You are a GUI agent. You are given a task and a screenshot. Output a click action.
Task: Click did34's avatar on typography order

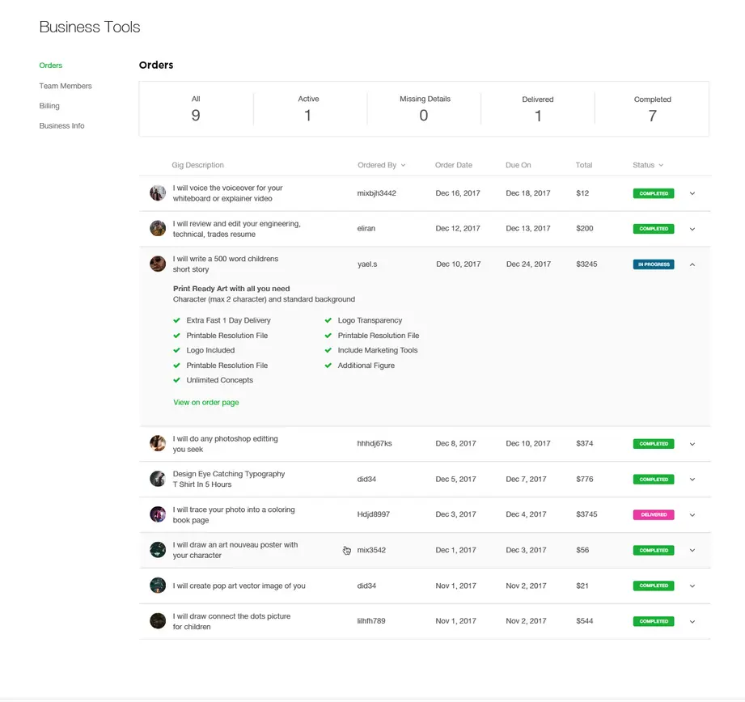click(157, 479)
